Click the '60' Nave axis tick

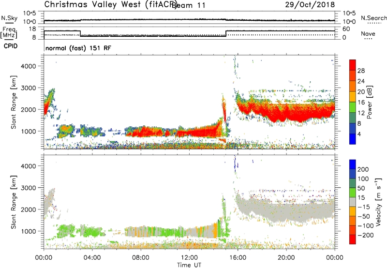click(x=346, y=29)
